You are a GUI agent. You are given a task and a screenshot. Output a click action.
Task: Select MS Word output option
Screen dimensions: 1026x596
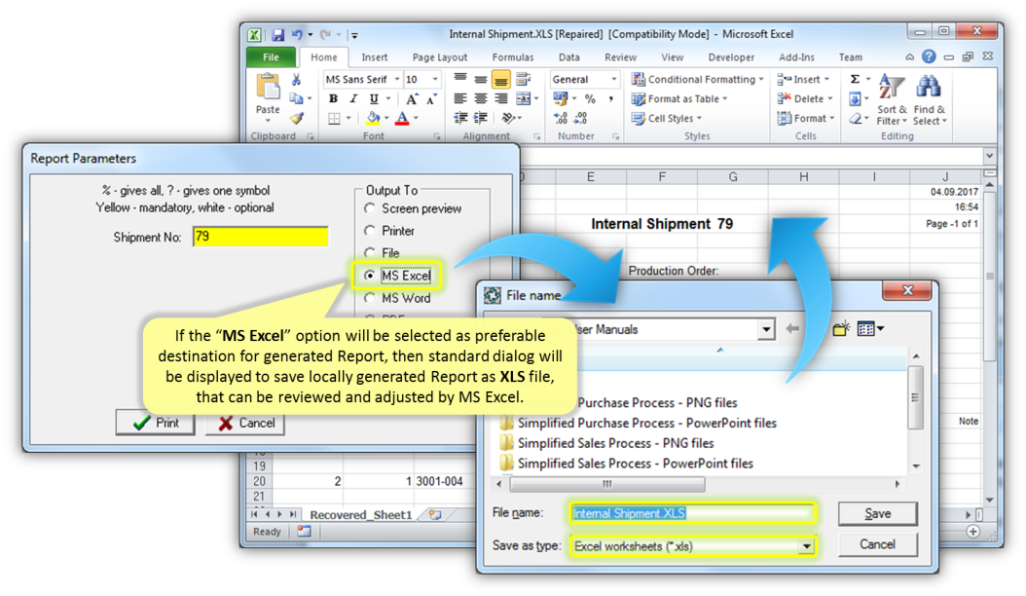(370, 298)
